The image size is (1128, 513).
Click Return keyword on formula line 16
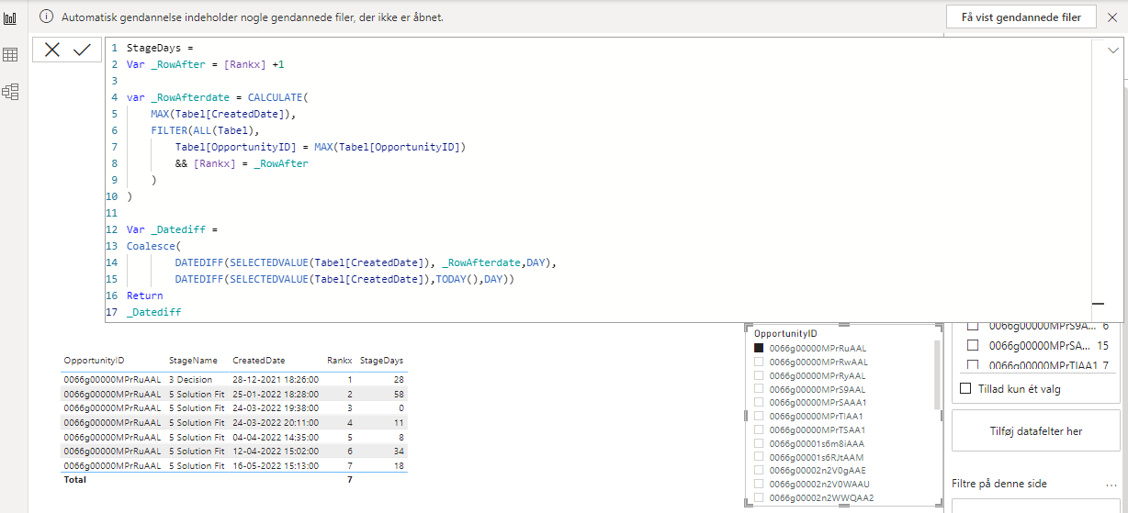pos(145,296)
